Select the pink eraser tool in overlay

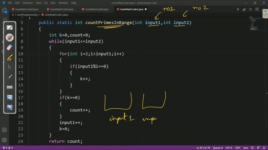coord(10,47)
